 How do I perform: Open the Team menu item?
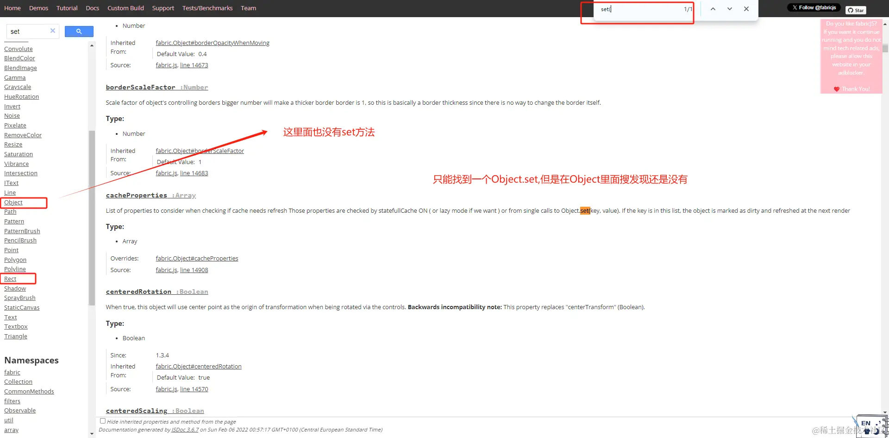coord(248,8)
